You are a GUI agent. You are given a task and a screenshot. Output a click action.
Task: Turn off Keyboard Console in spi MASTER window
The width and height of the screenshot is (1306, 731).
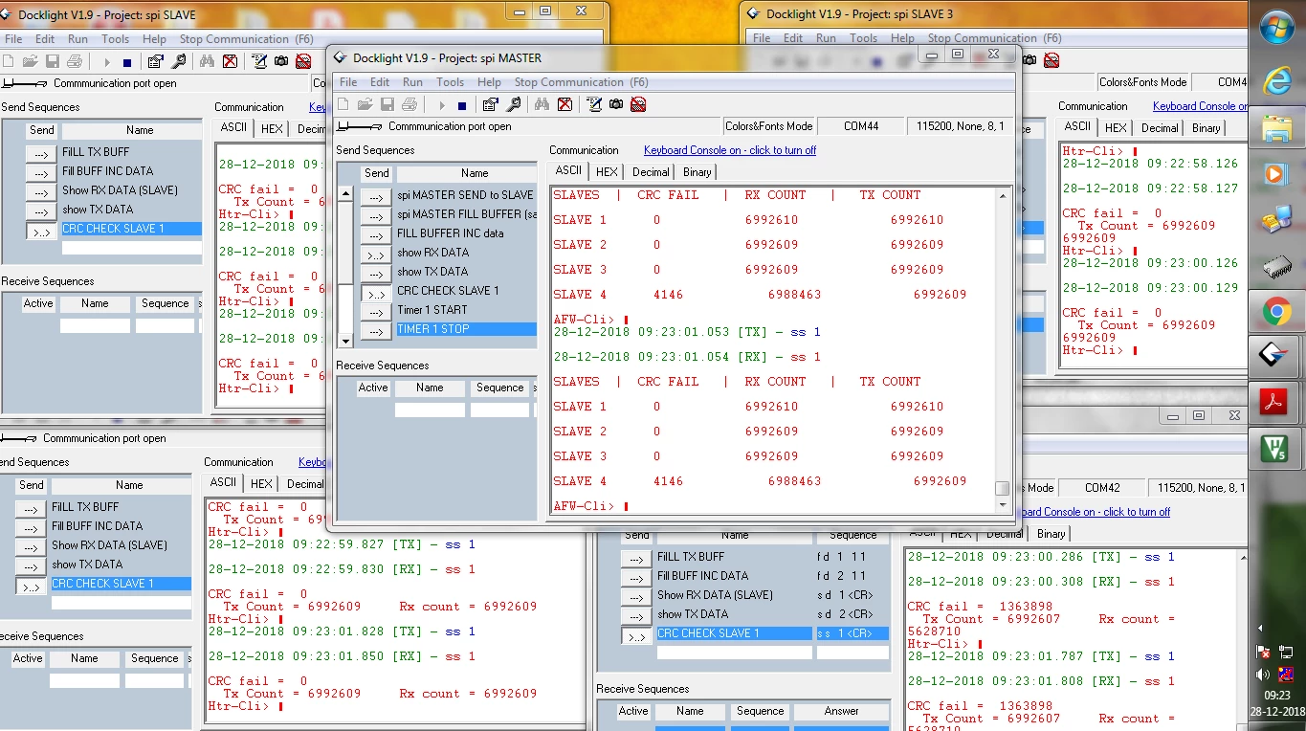pos(730,150)
